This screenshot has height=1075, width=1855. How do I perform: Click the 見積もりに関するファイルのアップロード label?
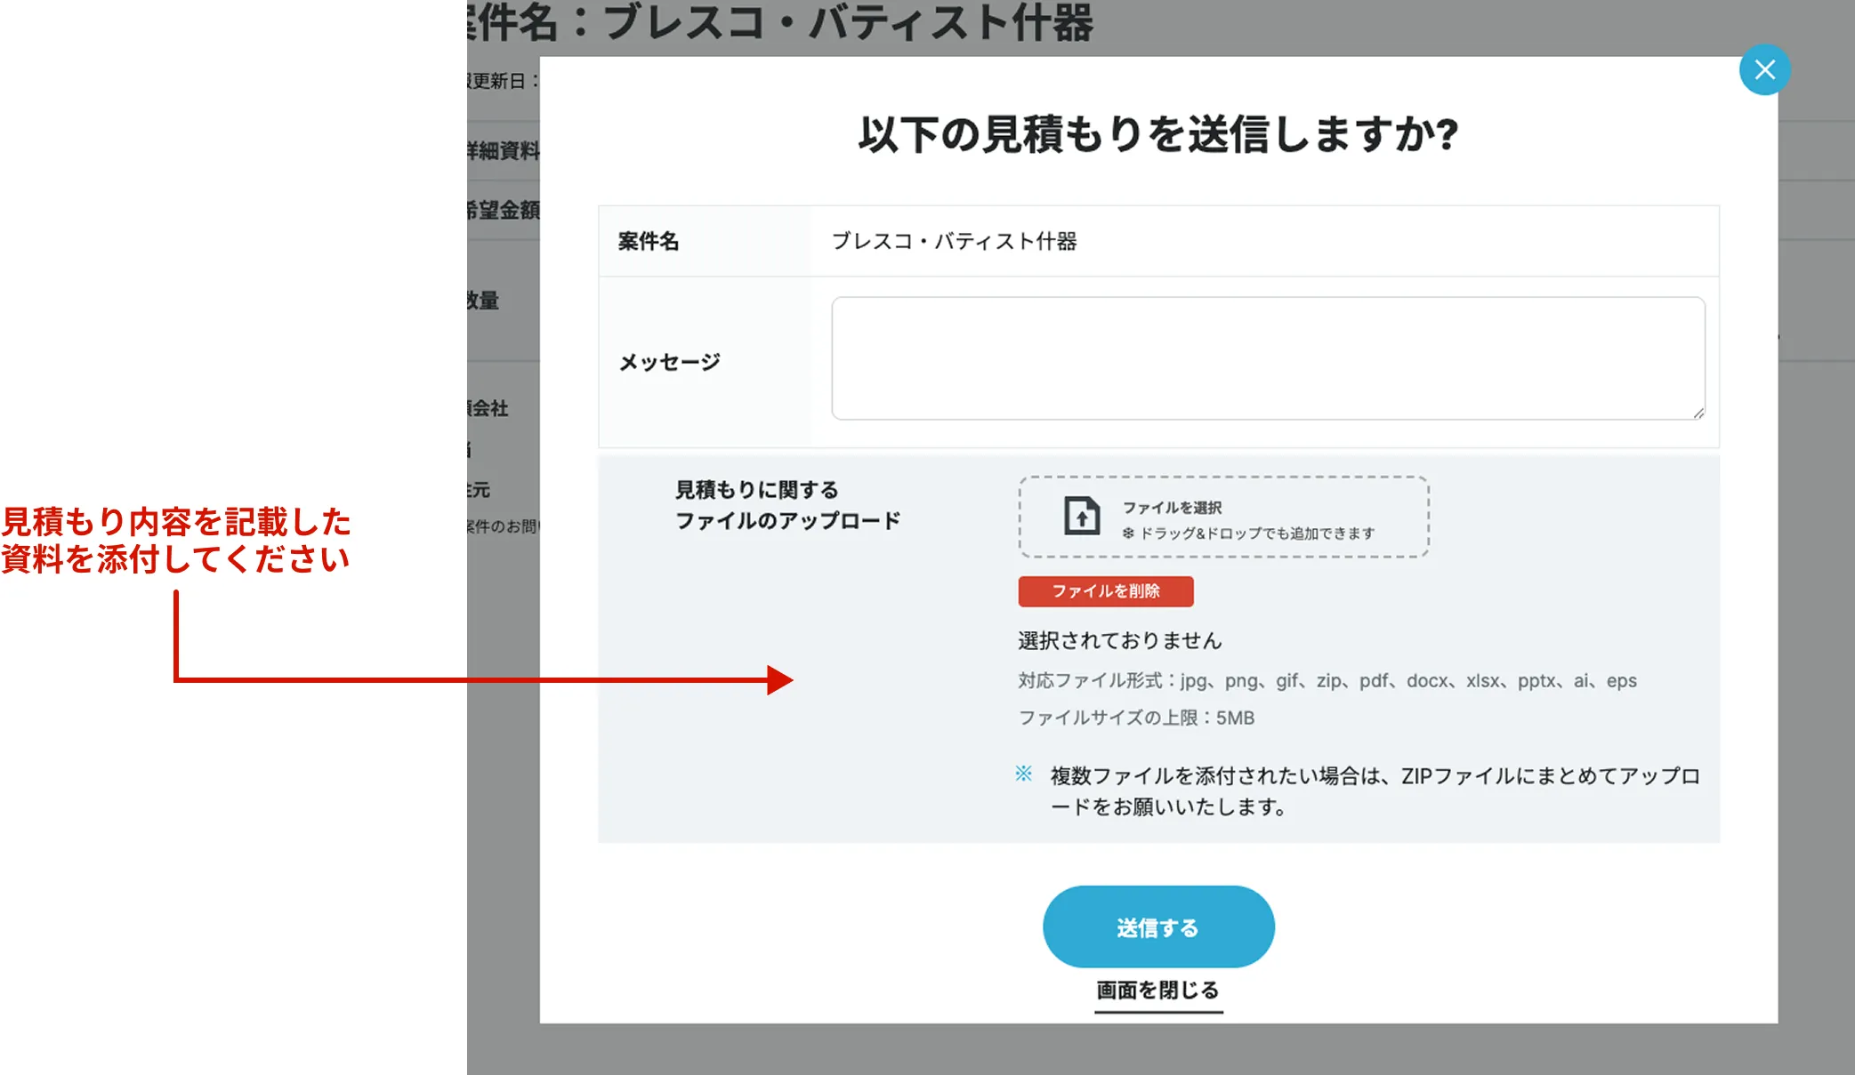point(787,505)
